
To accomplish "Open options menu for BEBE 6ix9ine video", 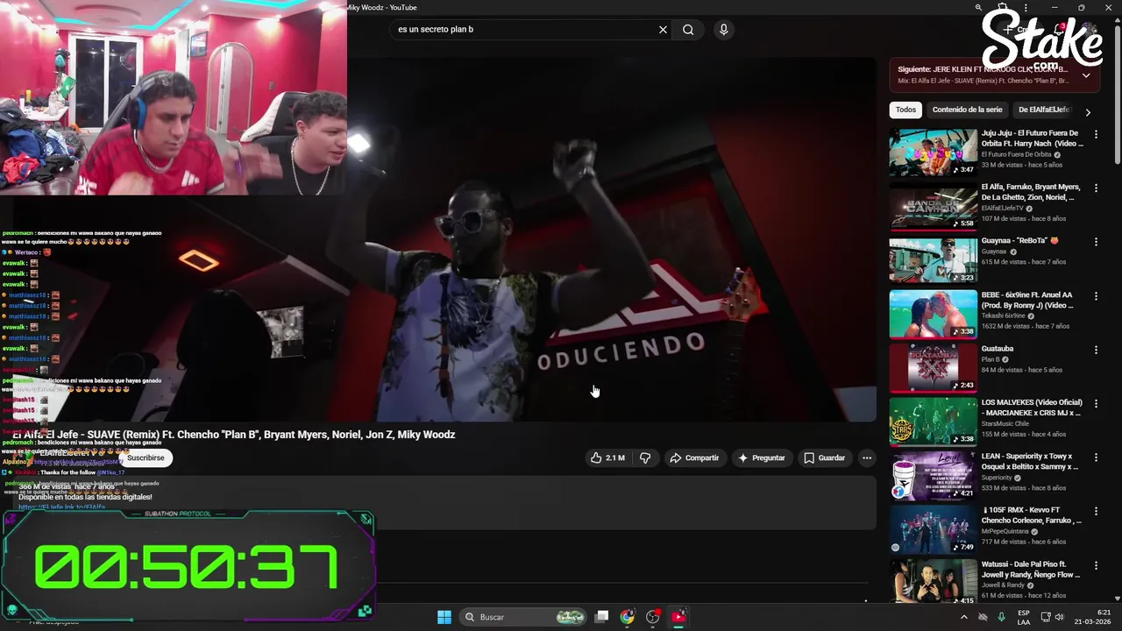I will (x=1096, y=295).
